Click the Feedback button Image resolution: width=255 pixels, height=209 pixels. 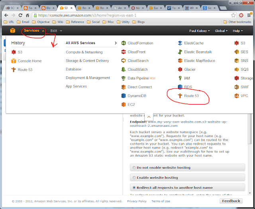click(x=231, y=201)
